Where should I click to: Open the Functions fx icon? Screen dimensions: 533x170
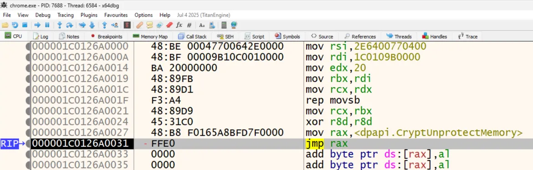tap(179, 25)
